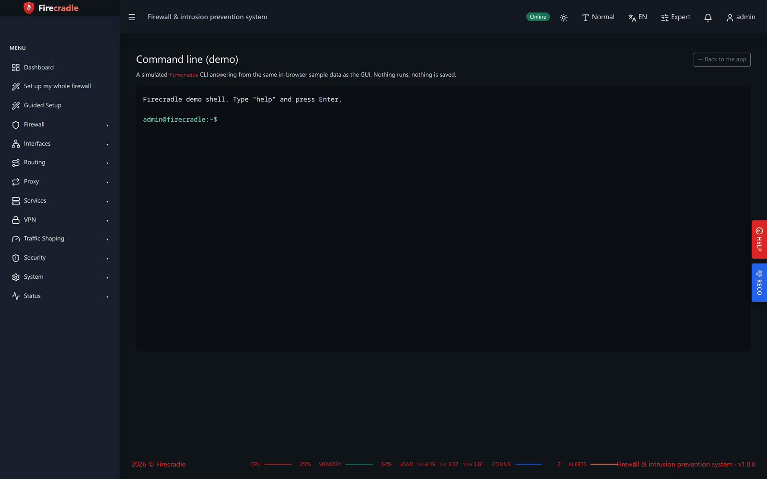The width and height of the screenshot is (767, 479).
Task: Open the Firewall menu entry
Action: point(60,125)
